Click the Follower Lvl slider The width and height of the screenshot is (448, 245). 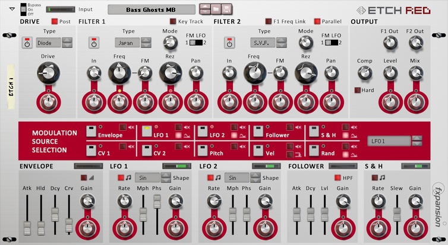(324, 215)
